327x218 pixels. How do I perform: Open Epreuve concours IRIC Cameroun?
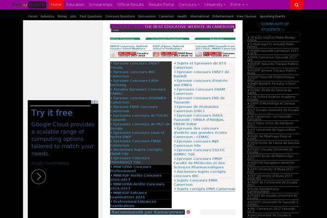coord(132,74)
